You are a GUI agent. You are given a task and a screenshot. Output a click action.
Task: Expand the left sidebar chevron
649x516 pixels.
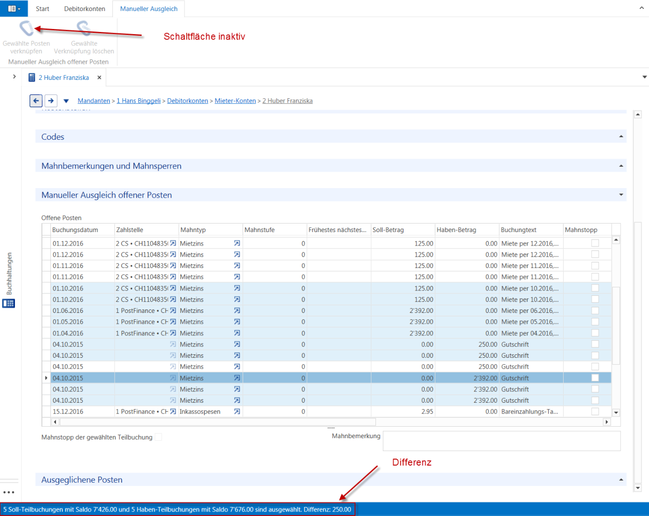(14, 76)
